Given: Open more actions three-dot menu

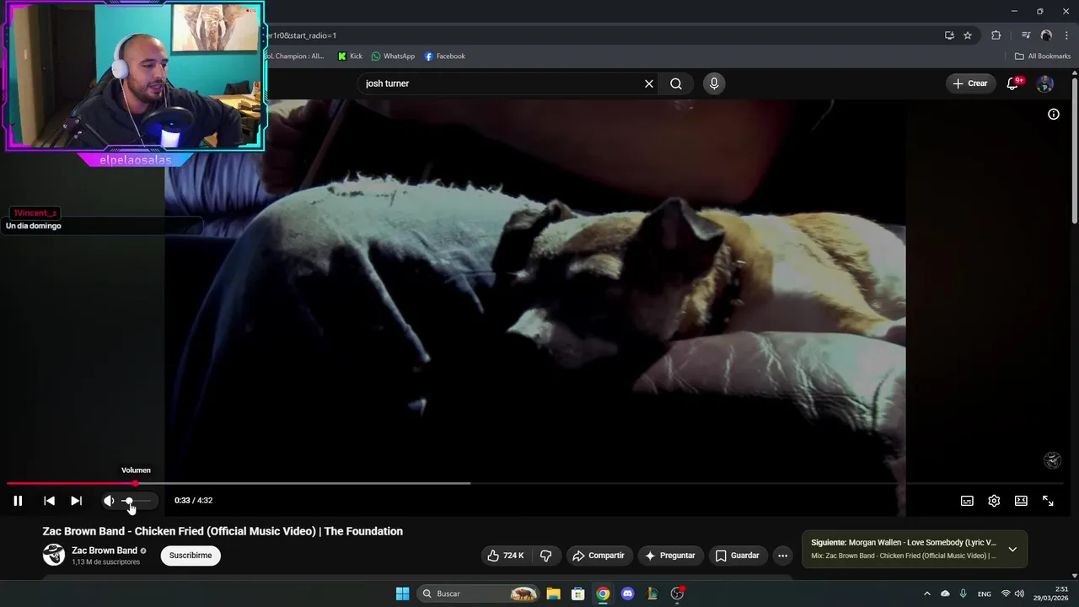Looking at the screenshot, I should pos(782,556).
